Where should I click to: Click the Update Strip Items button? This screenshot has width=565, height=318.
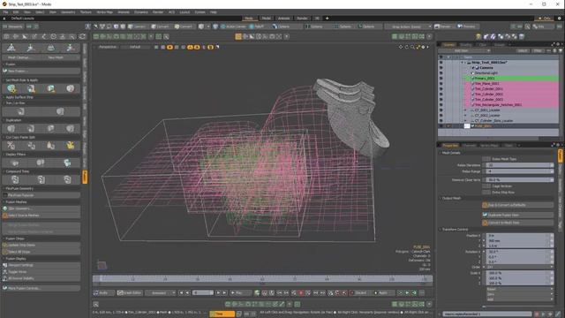click(x=41, y=246)
